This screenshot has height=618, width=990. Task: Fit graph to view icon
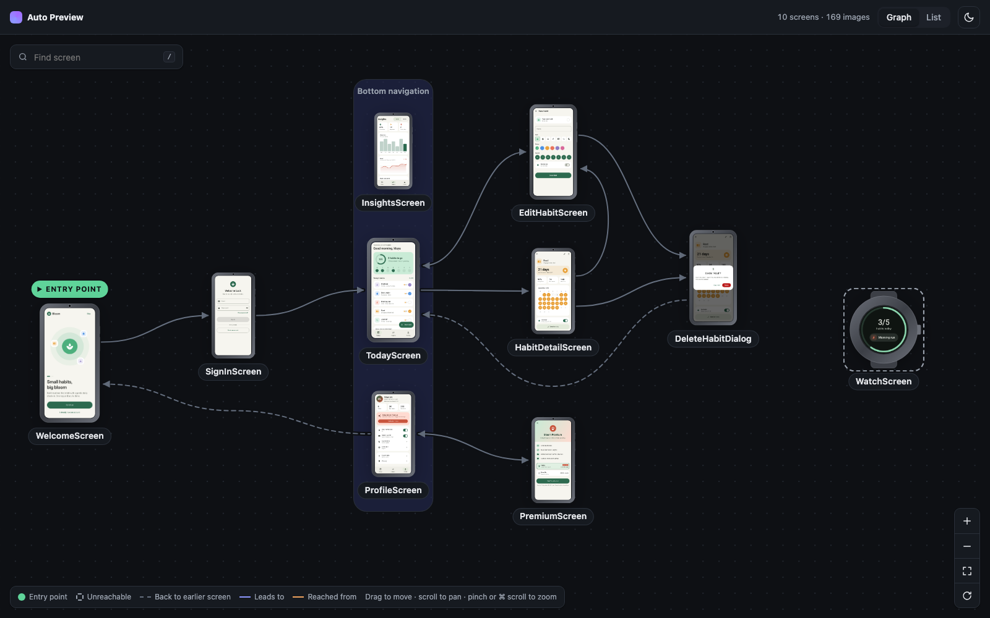pos(966,571)
